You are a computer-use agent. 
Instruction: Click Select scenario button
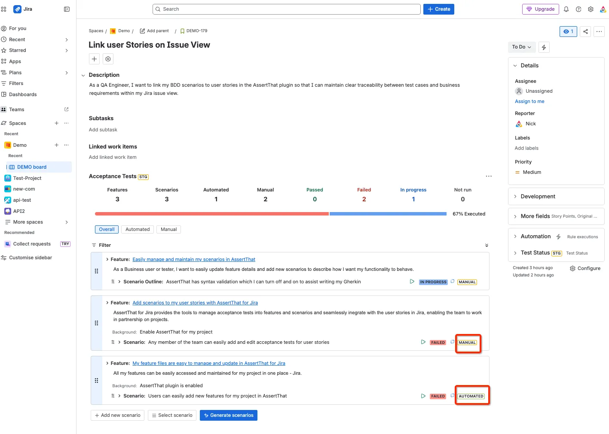[172, 415]
